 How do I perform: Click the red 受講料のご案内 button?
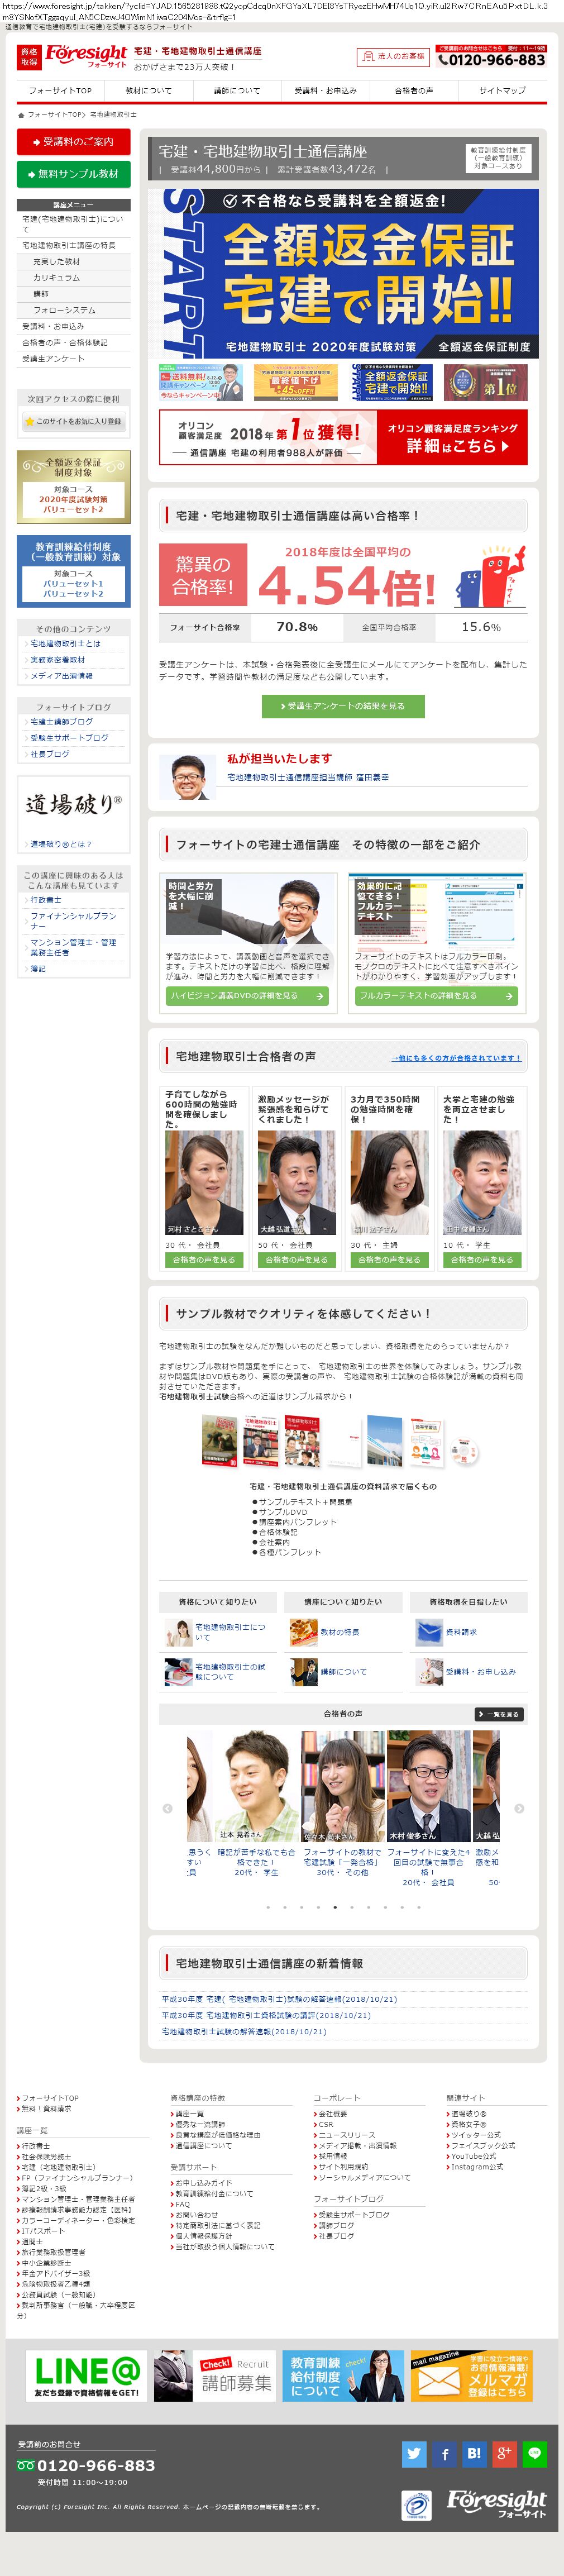point(73,142)
